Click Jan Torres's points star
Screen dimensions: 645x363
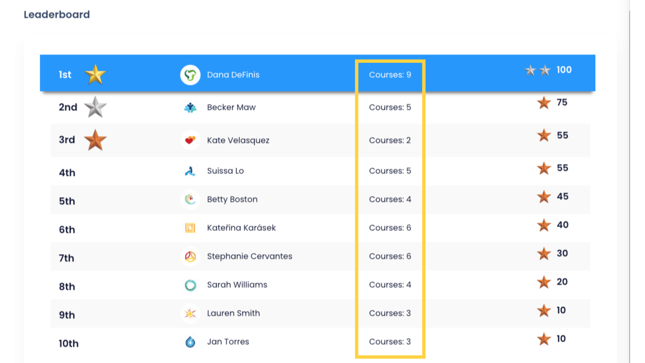[x=544, y=339]
